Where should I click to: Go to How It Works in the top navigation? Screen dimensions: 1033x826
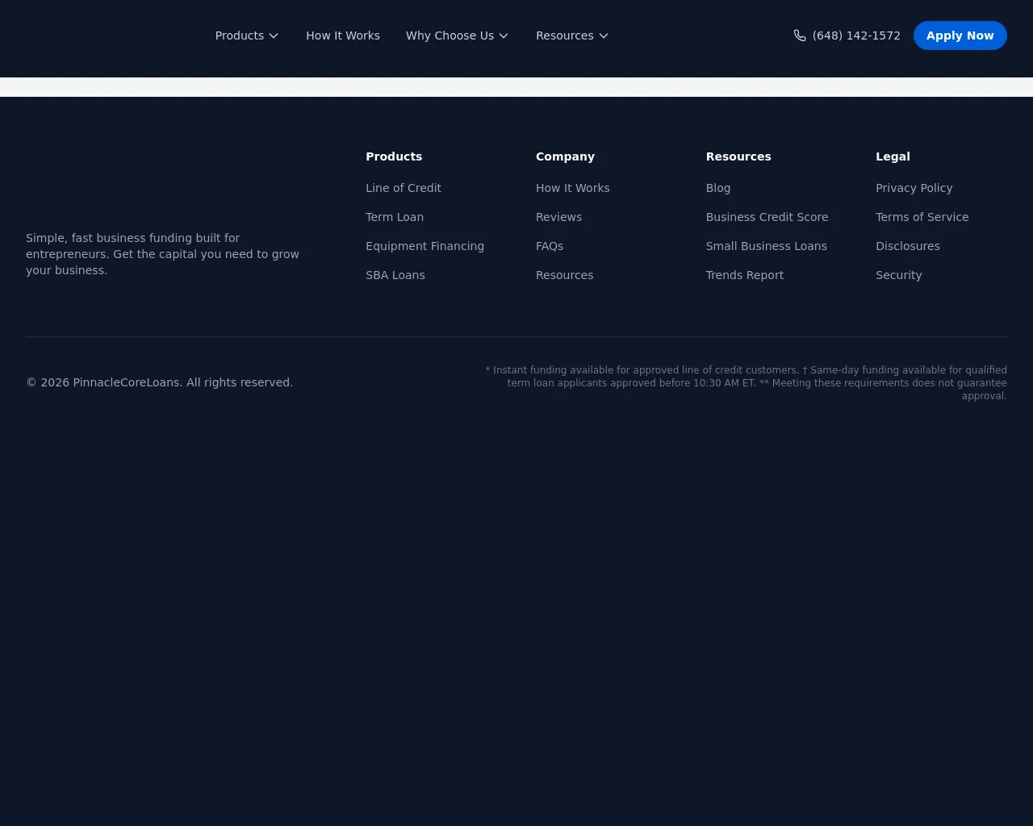(x=343, y=35)
